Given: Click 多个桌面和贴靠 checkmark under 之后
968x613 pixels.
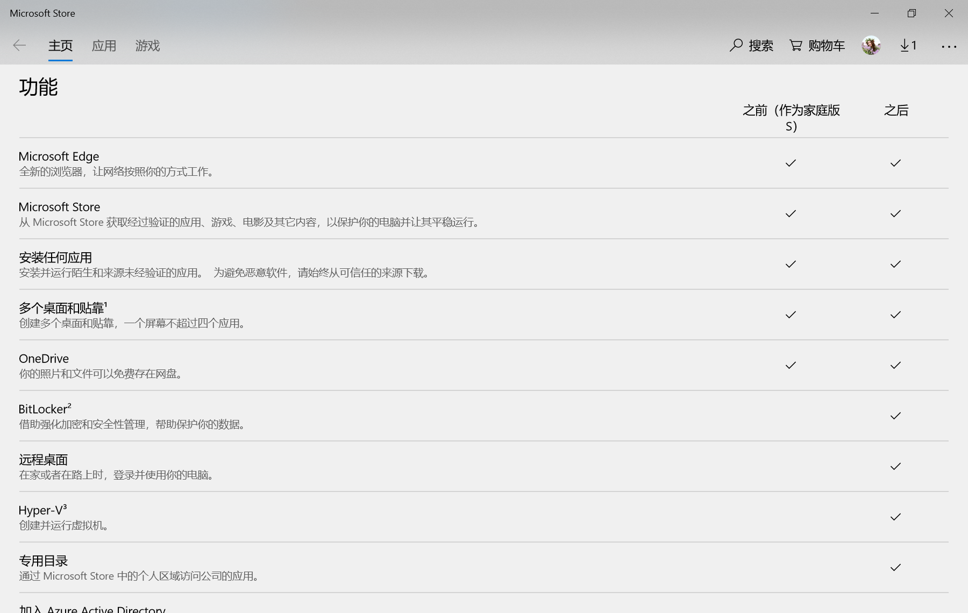Looking at the screenshot, I should point(895,315).
